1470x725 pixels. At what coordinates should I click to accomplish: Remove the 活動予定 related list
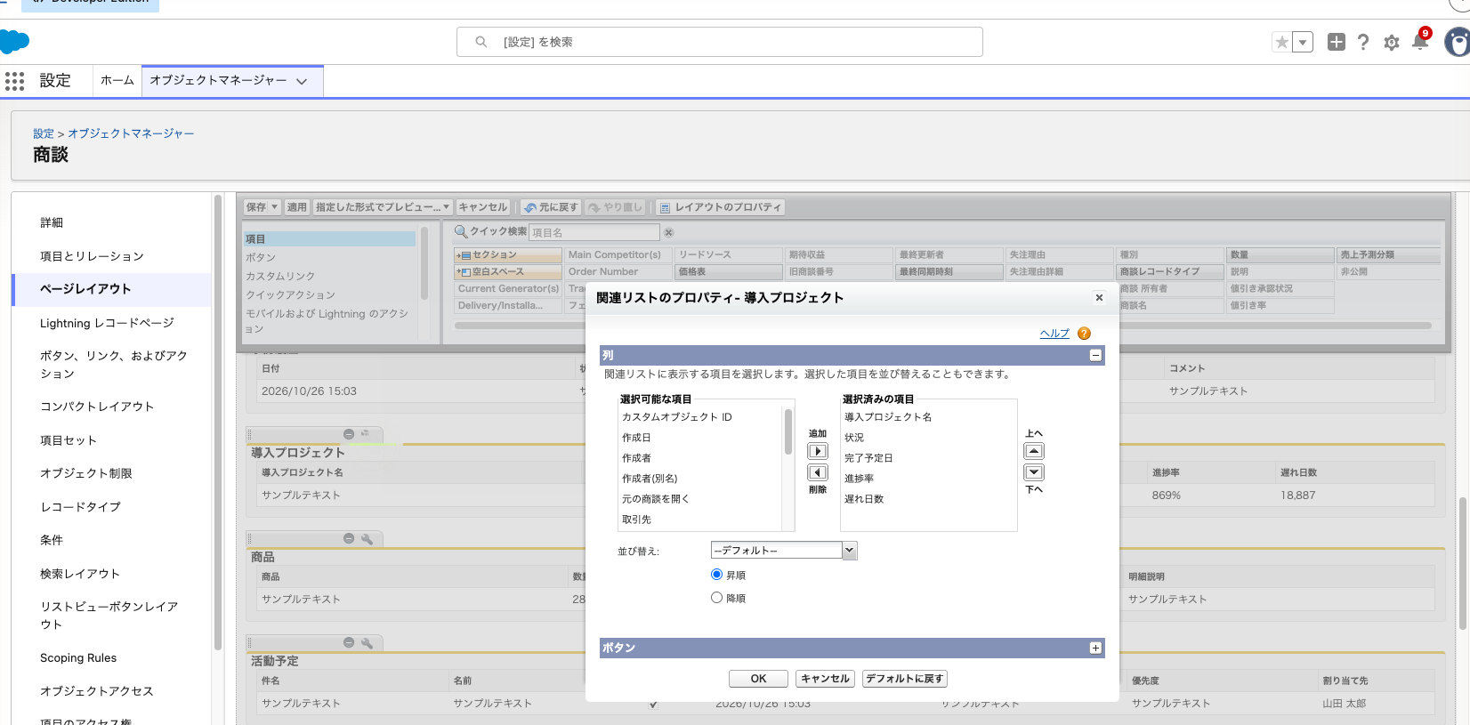349,643
